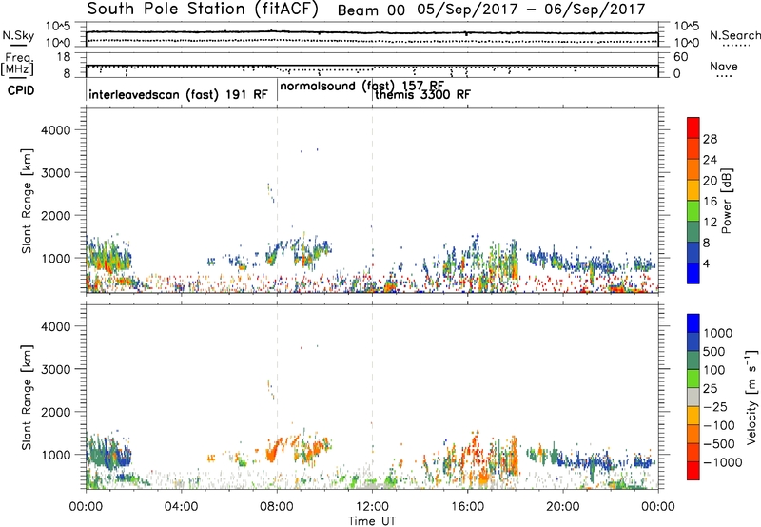Viewport: 761px width, 527px height.
Task: Click the '20:00' time axis tick label
Action: coord(563,507)
